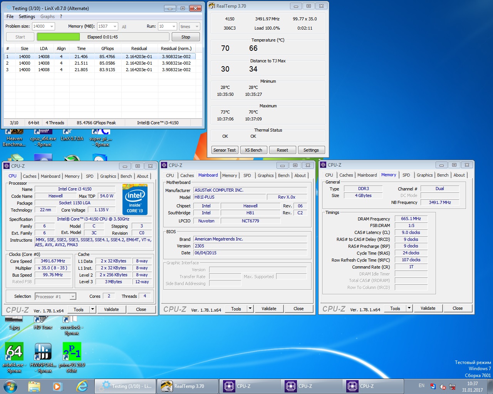Click the DRAM Frequency value 665.1 MHz
493x394 pixels.
pos(411,219)
